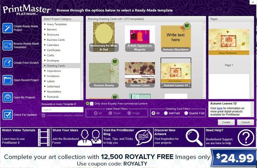Click the Page 1 preview in Pages panel
The image size is (257, 168).
[x=229, y=42]
